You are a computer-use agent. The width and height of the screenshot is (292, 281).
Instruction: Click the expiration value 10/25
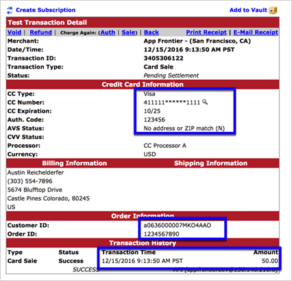click(x=152, y=111)
